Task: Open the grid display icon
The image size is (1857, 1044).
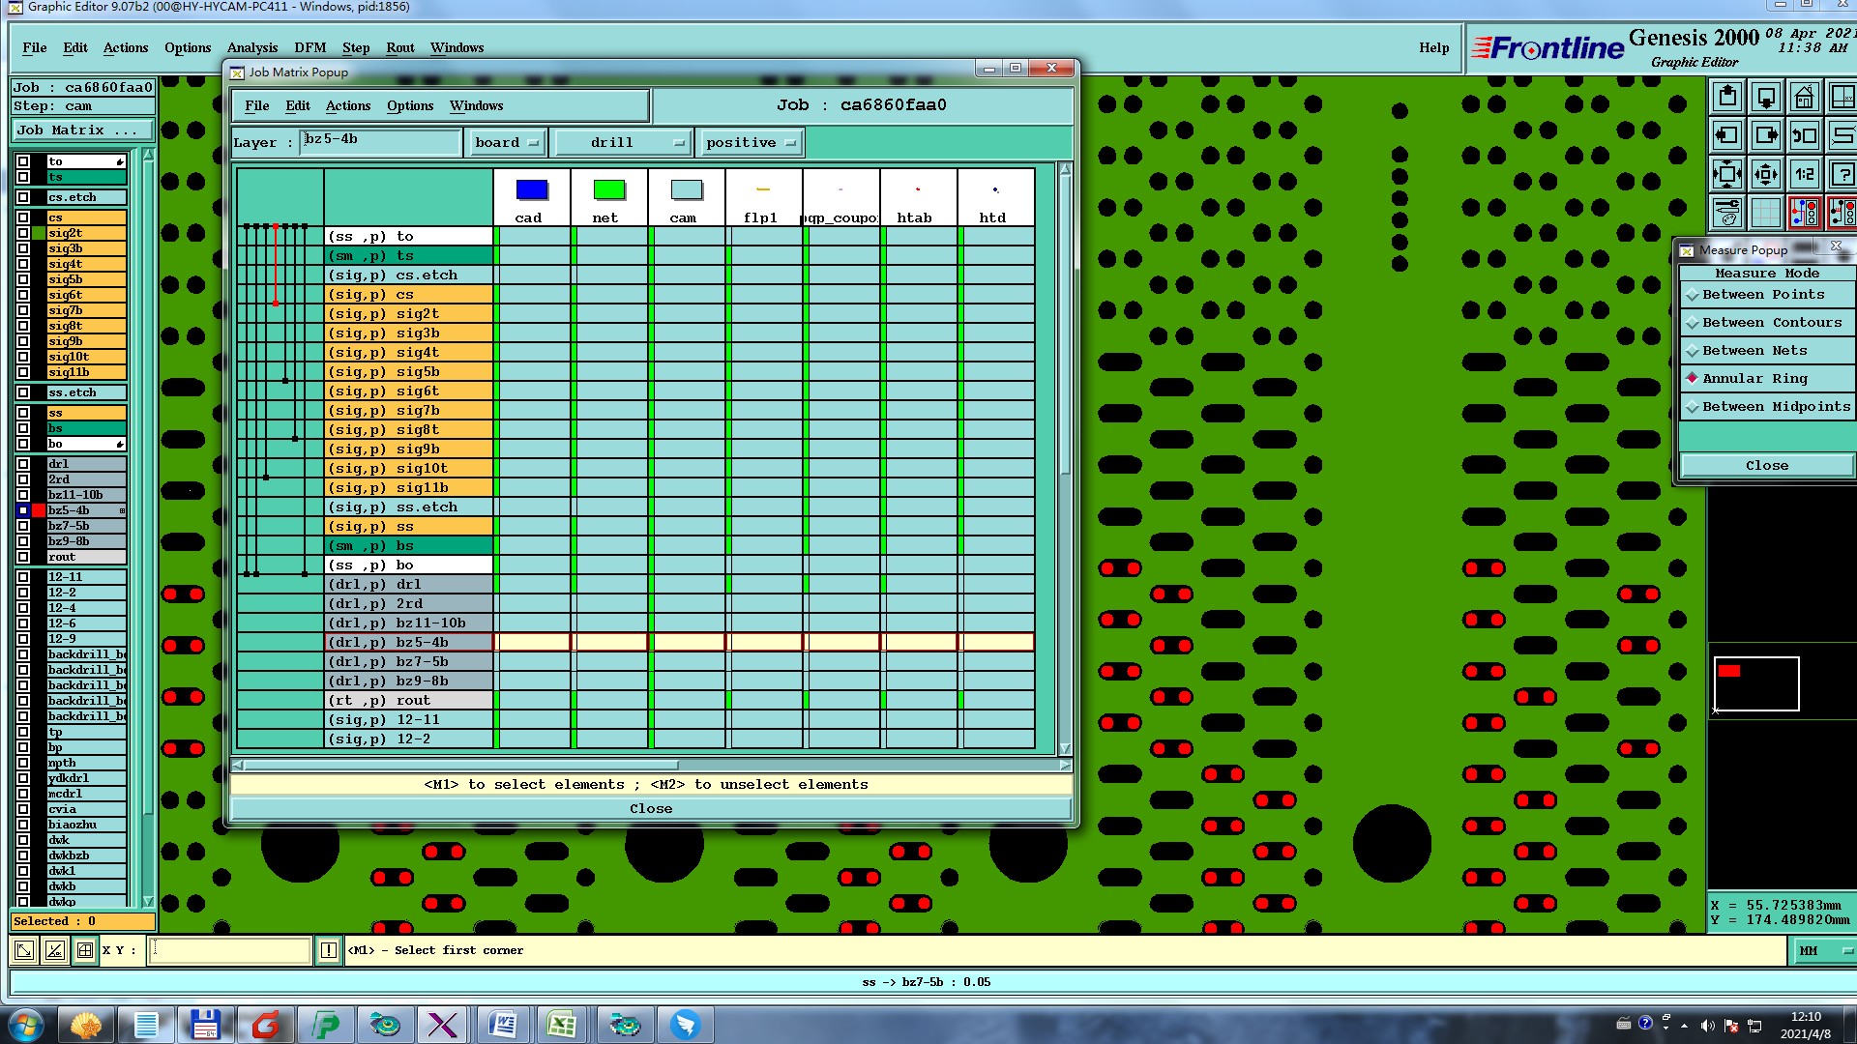Action: [1765, 213]
